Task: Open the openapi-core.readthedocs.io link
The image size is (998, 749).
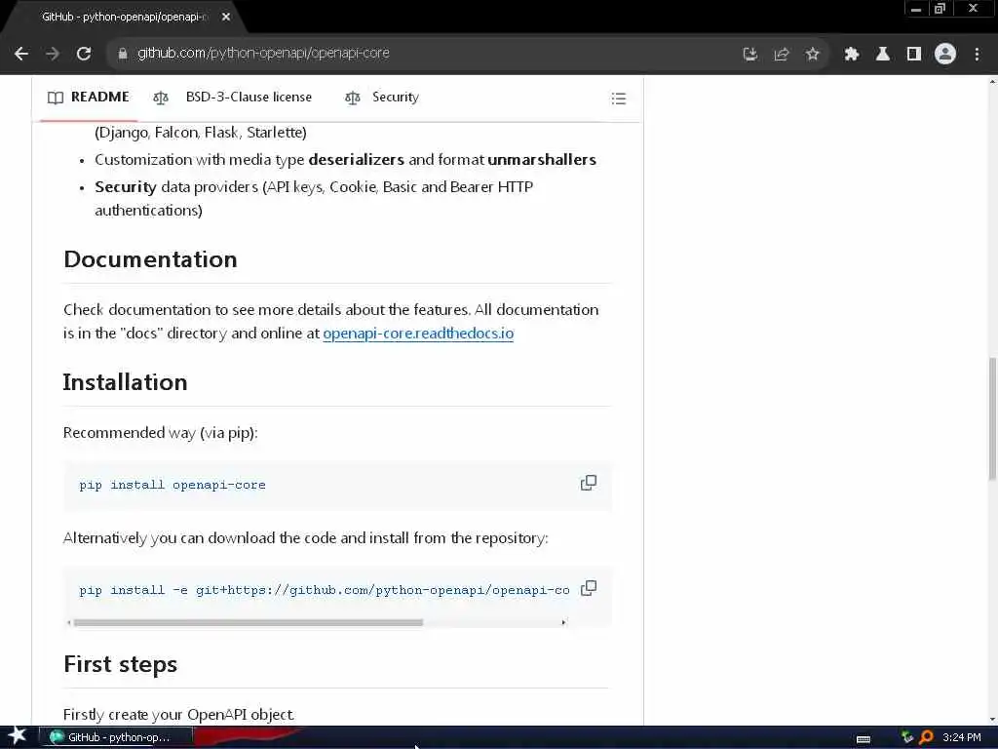Action: coord(418,334)
